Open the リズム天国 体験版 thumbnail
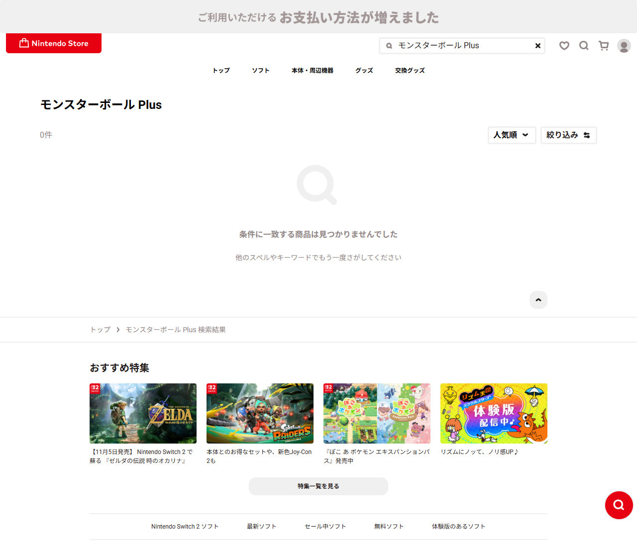This screenshot has height=547, width=637. pyautogui.click(x=494, y=413)
